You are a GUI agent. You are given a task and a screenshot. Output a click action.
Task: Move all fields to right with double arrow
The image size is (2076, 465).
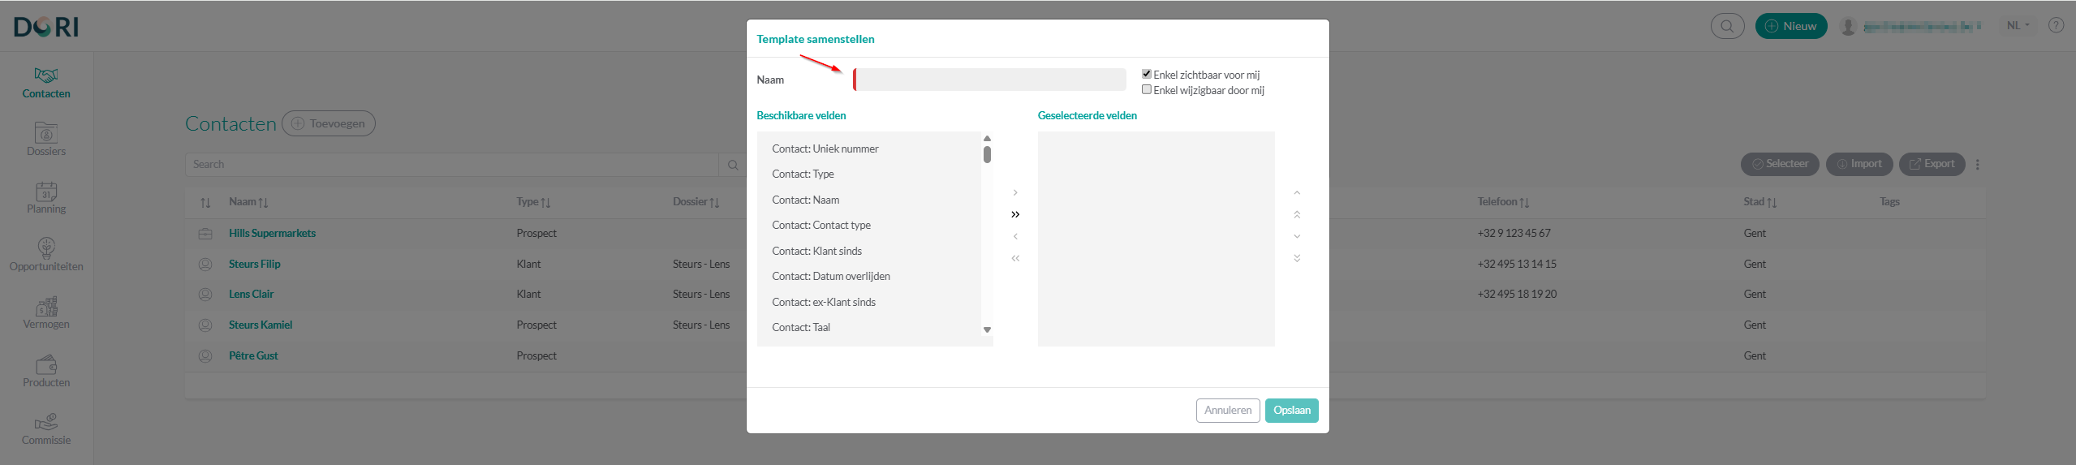(1015, 214)
